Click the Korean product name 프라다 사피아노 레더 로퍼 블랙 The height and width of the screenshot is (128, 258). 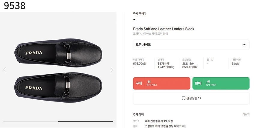point(150,34)
